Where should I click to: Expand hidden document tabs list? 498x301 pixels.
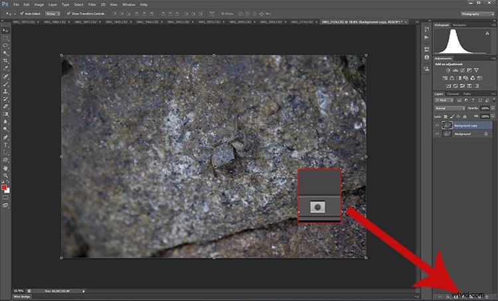coord(417,22)
